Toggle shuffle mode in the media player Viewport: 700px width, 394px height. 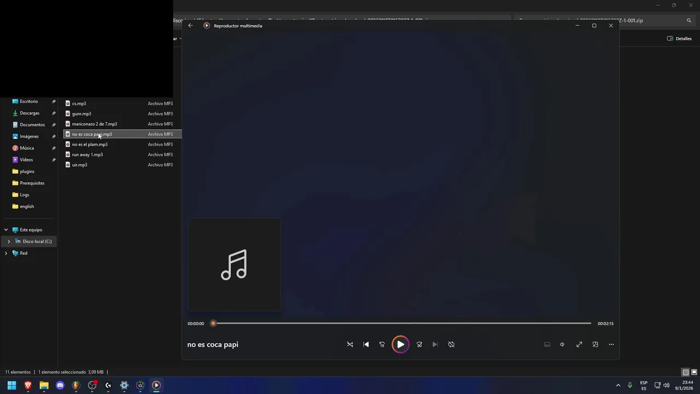(350, 344)
